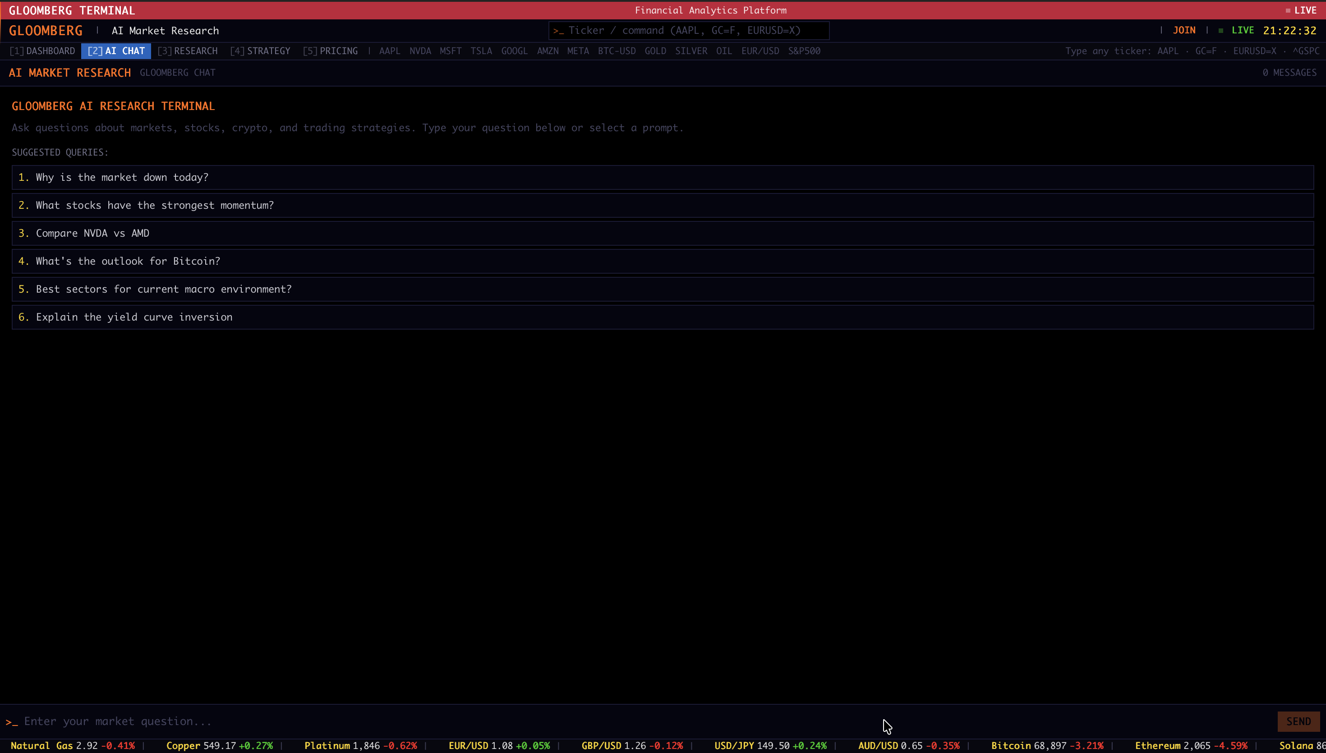Click the JOIN link
Image resolution: width=1326 pixels, height=753 pixels.
[1184, 31]
